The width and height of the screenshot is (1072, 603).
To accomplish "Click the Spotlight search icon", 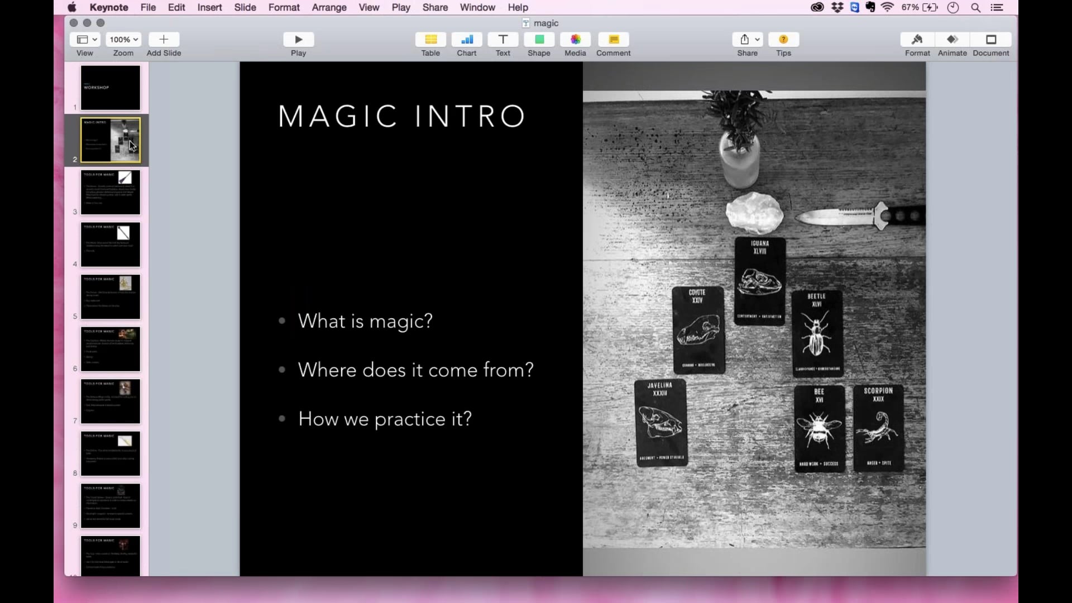I will point(976,7).
